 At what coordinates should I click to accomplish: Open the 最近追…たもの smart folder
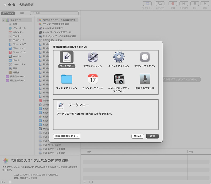pos(17,81)
